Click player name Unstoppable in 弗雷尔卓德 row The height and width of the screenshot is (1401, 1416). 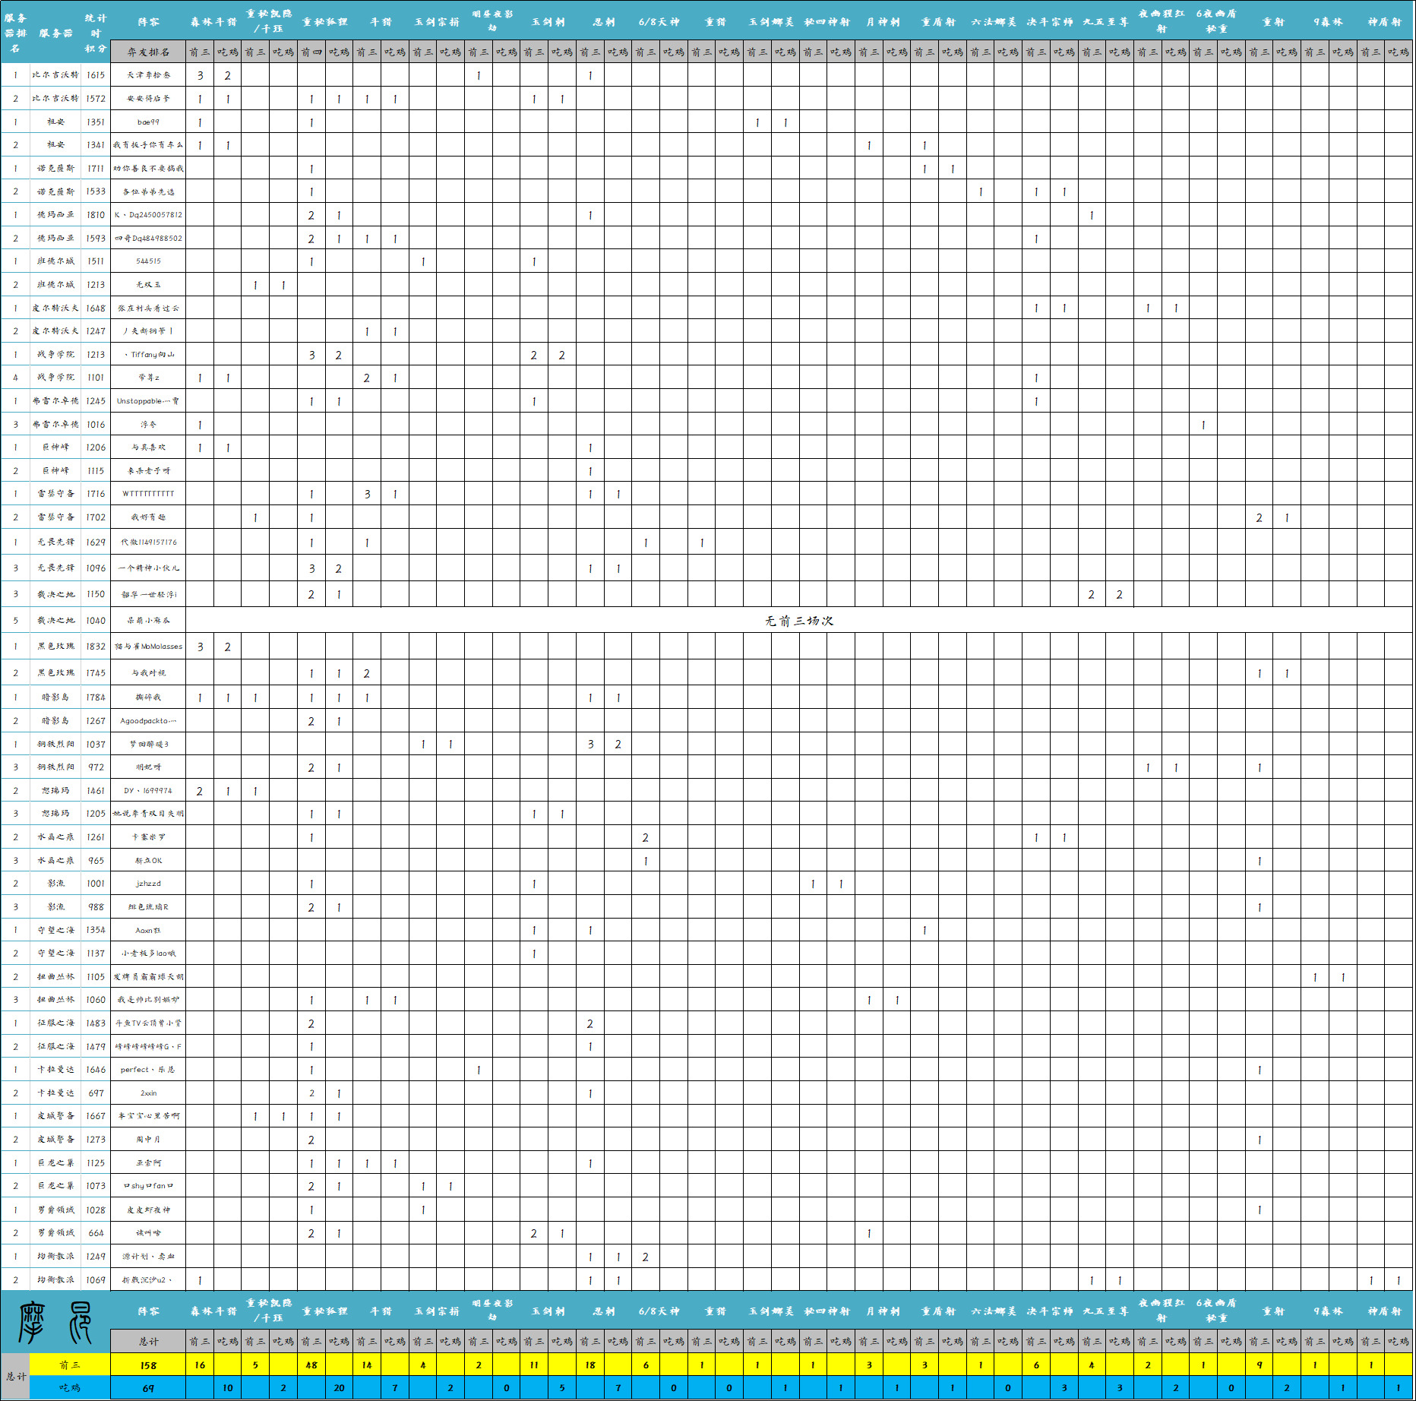click(x=148, y=401)
